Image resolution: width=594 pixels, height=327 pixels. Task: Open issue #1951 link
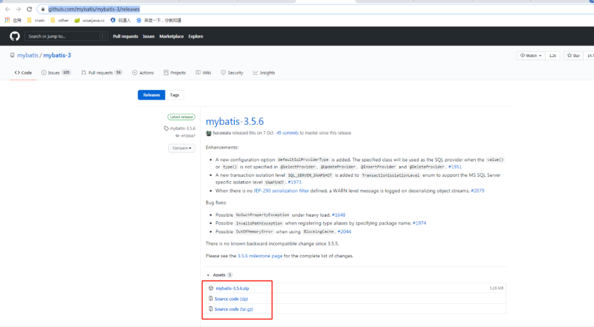point(455,167)
